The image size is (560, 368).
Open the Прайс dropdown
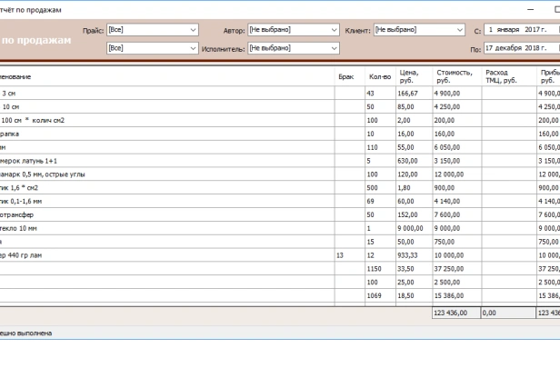click(192, 30)
